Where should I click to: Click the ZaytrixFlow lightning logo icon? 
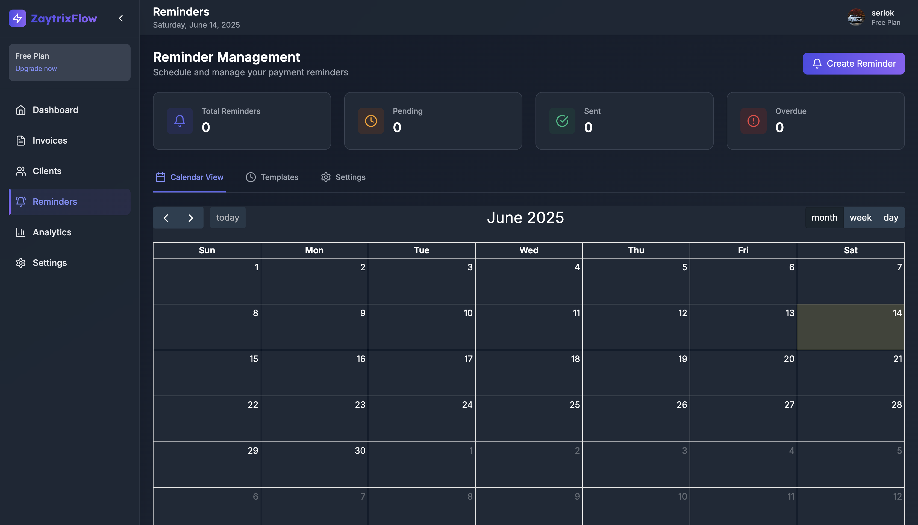pos(17,18)
